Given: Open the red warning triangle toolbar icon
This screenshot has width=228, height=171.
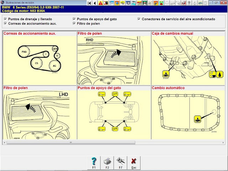Looking at the screenshot, I should [x=100, y=3].
